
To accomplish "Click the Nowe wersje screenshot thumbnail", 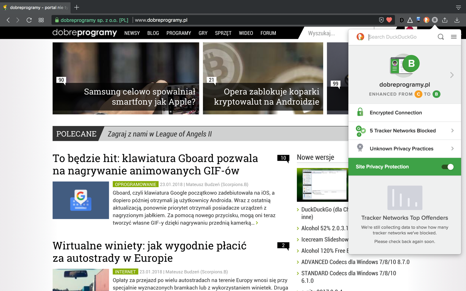I will coord(322,185).
